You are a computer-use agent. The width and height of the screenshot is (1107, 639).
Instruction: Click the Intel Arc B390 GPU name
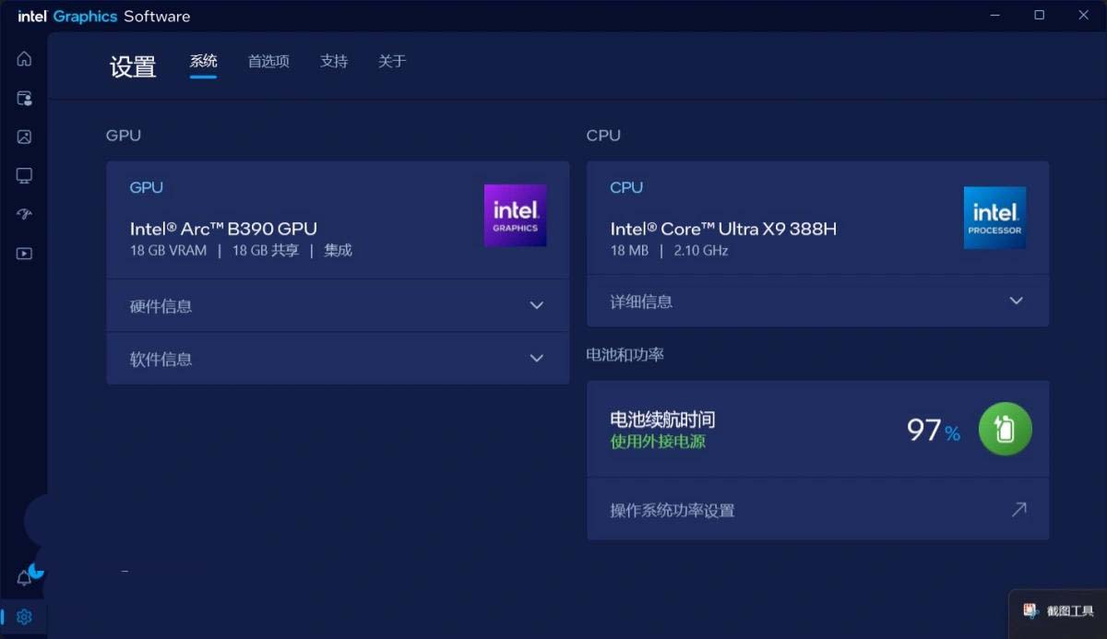[x=223, y=229]
